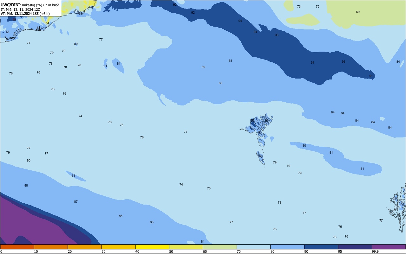Click the orange 20–30 legend swatch
This screenshot has width=406, height=254.
click(85, 247)
